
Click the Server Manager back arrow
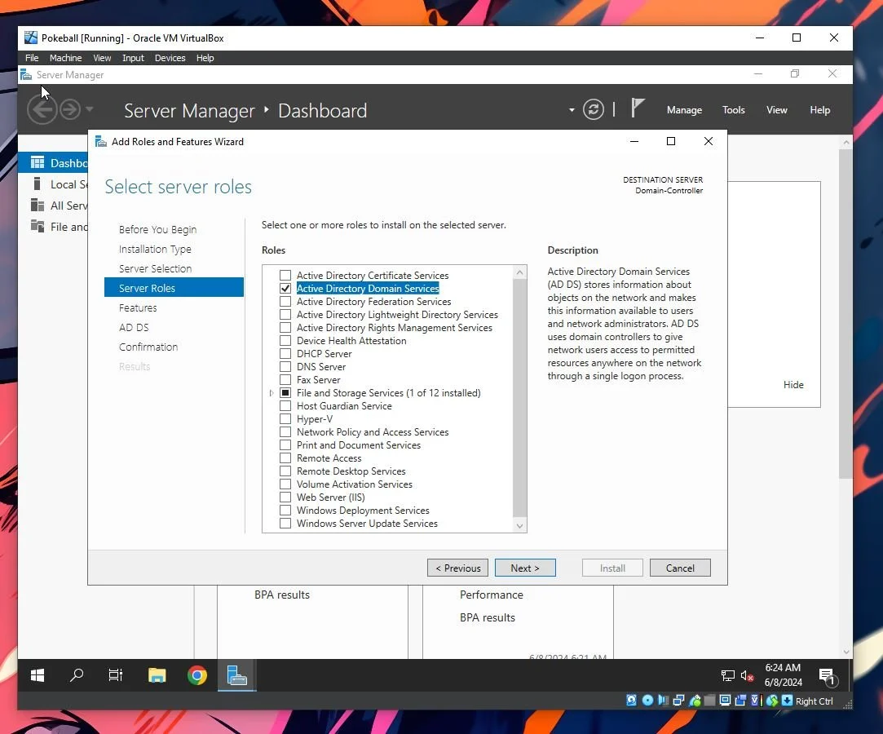[x=42, y=109]
